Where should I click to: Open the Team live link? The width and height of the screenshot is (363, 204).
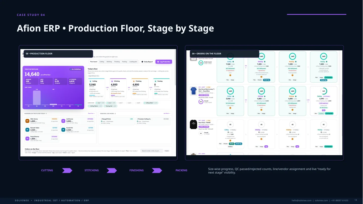tap(91, 114)
